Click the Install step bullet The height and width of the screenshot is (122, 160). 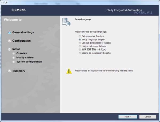click(9, 49)
